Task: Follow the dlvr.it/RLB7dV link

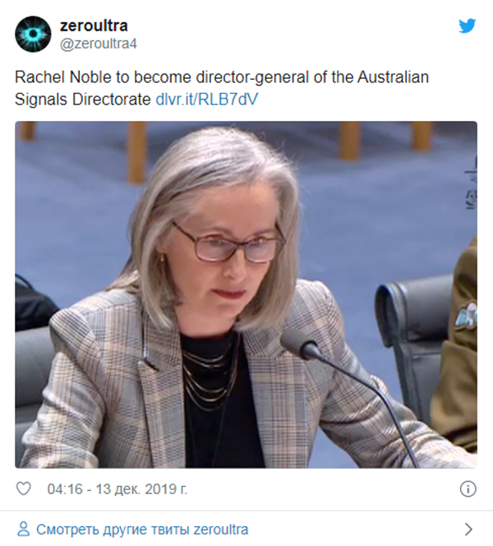Action: point(207,99)
